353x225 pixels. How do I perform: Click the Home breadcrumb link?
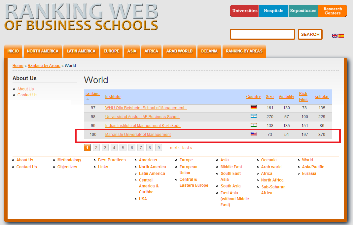click(18, 66)
